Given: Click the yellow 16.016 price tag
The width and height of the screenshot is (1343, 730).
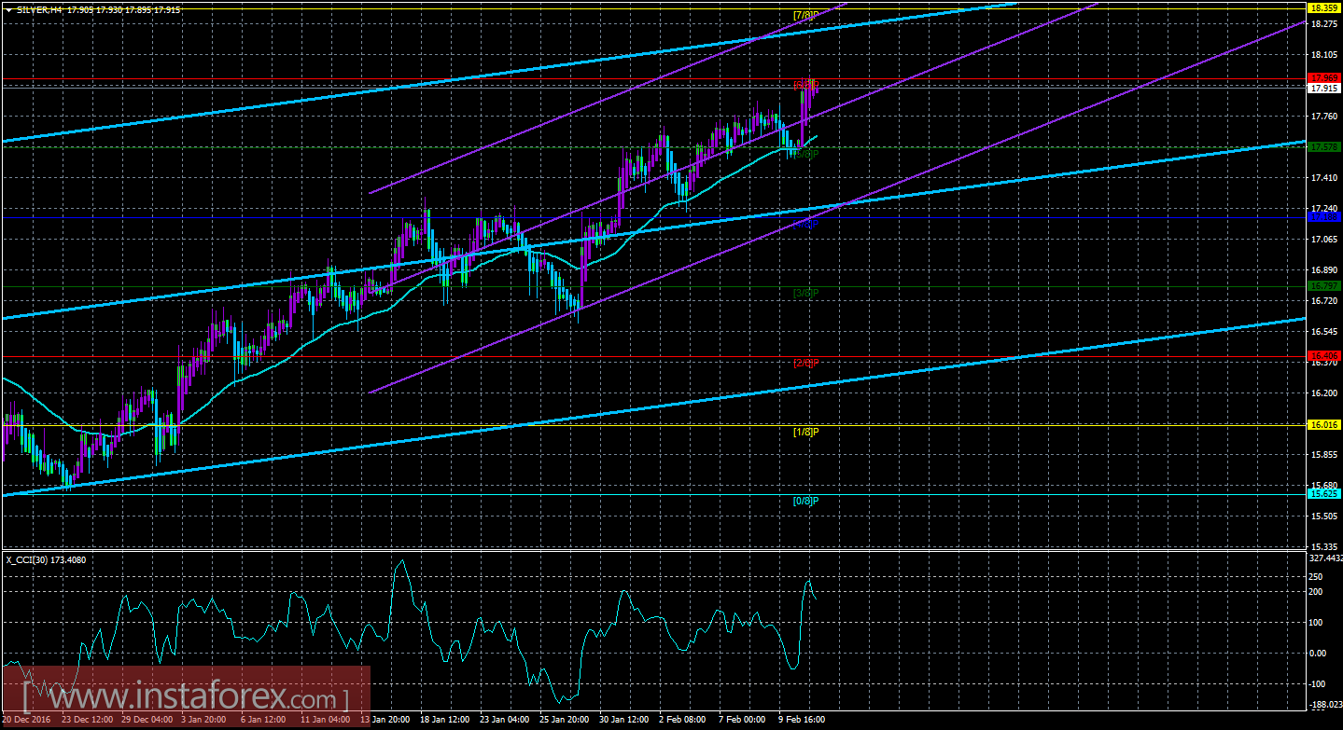Looking at the screenshot, I should (x=1324, y=424).
